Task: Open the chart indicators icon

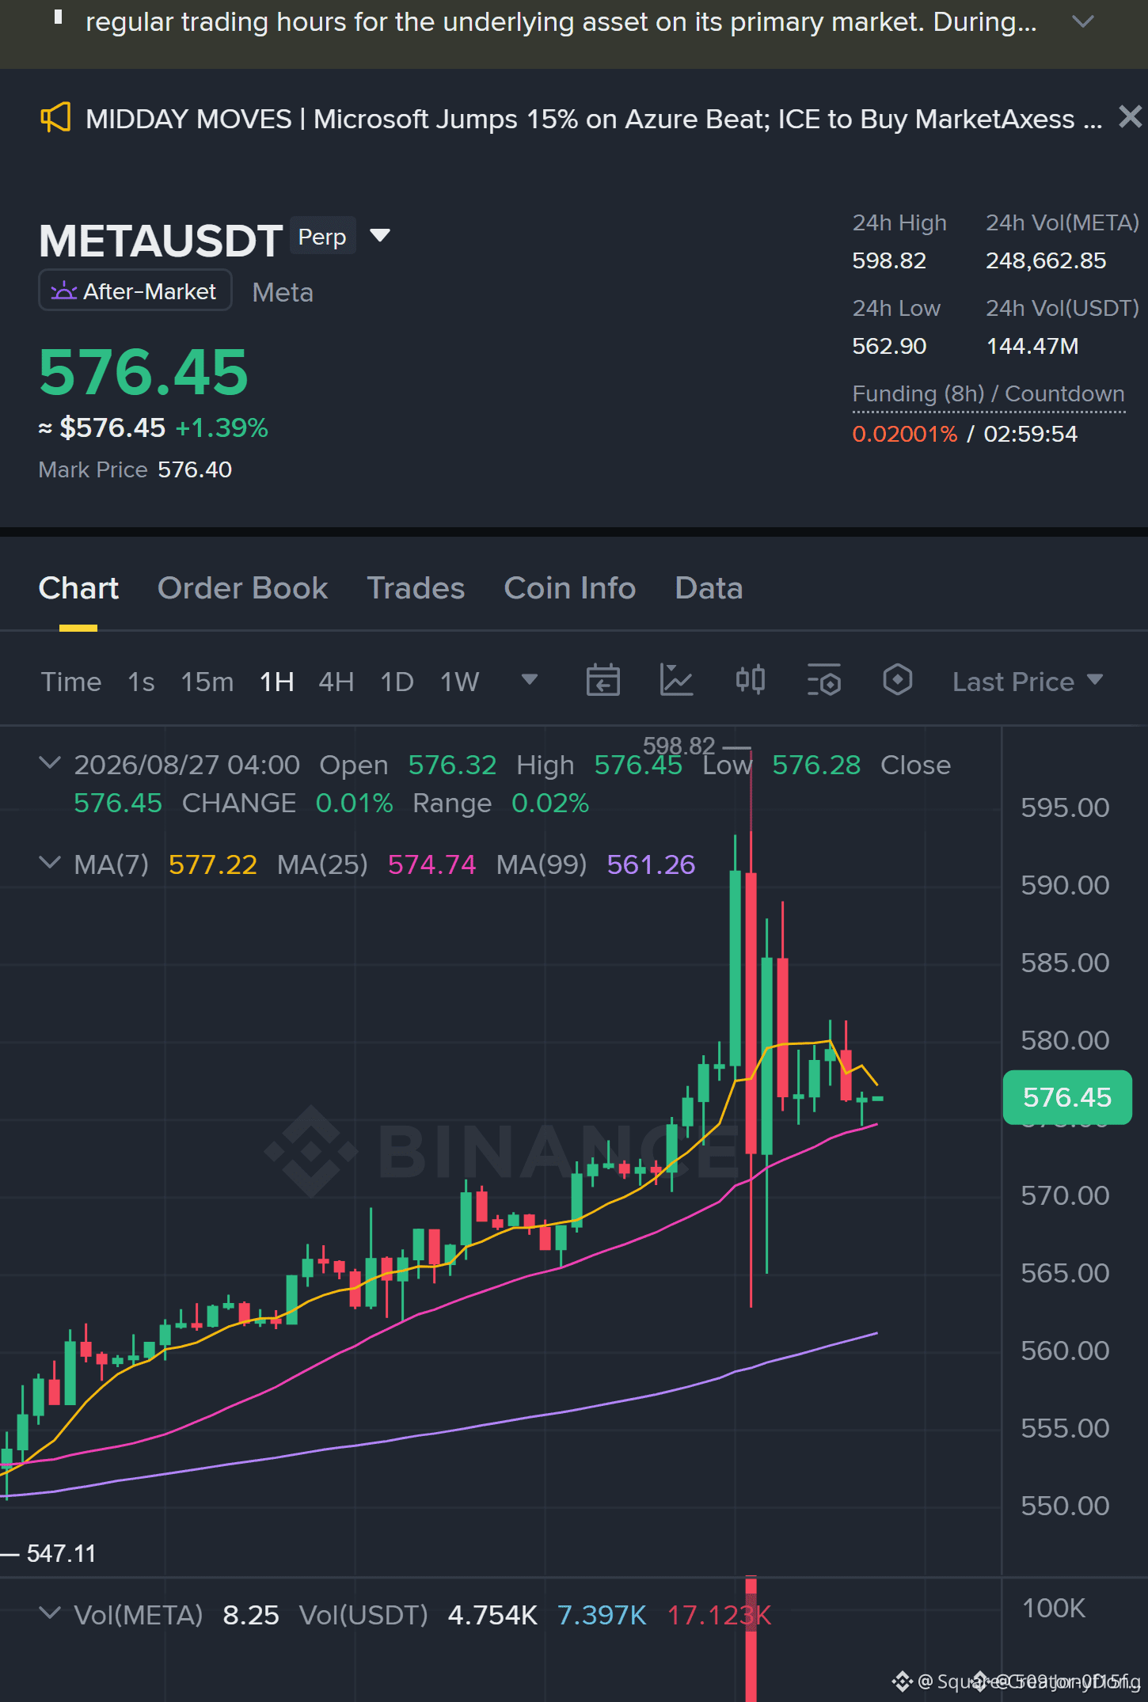Action: point(676,680)
